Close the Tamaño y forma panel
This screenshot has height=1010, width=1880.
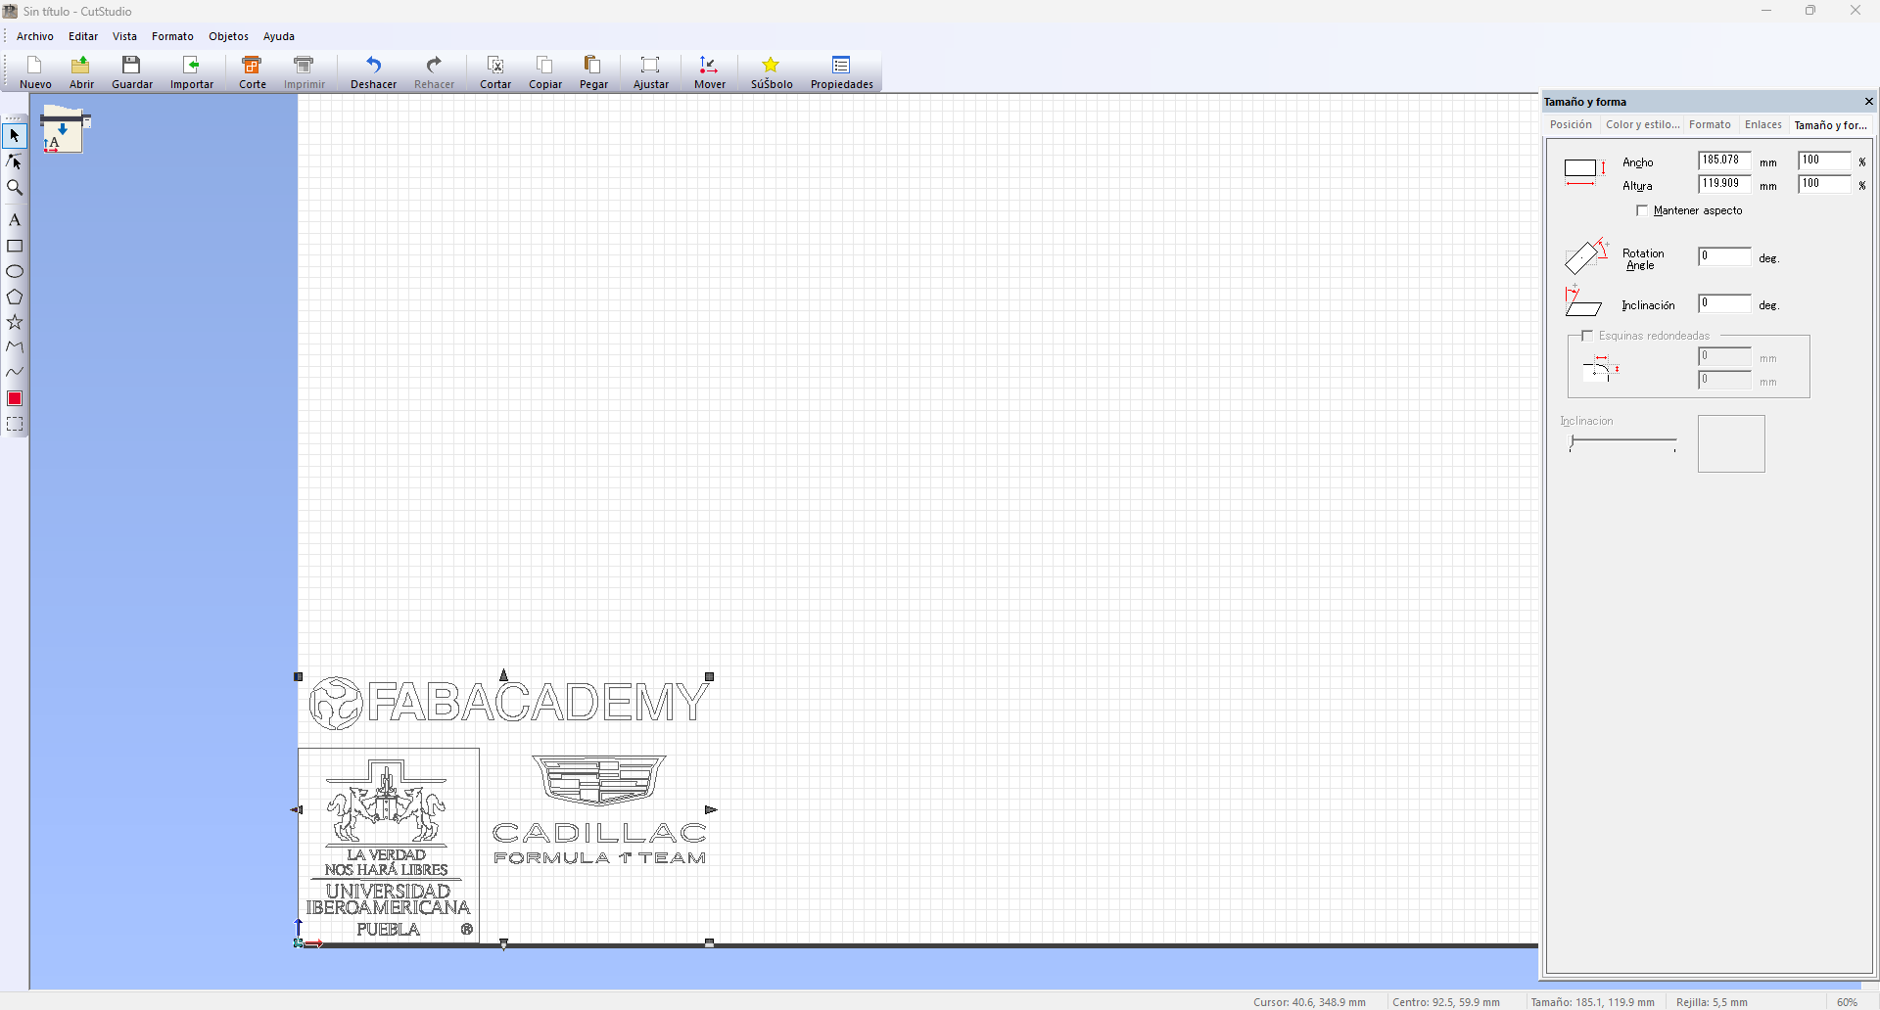1868,102
